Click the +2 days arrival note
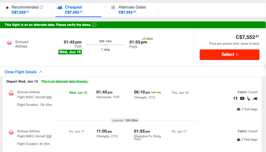The image size is (266, 152). click(147, 39)
